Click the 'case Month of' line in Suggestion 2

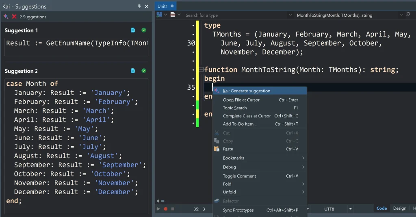click(x=32, y=84)
